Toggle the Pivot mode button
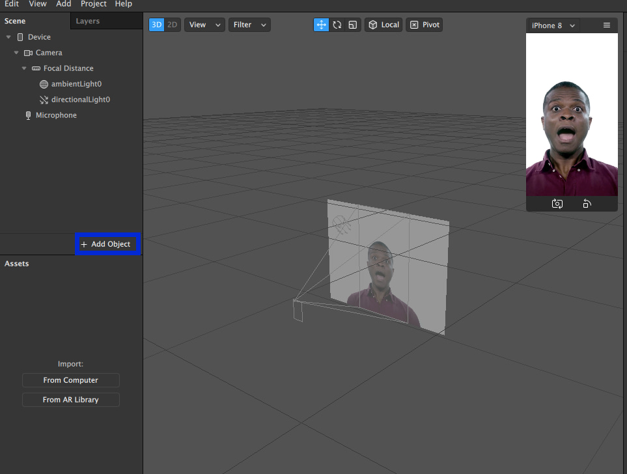Image resolution: width=627 pixels, height=474 pixels. [x=425, y=25]
